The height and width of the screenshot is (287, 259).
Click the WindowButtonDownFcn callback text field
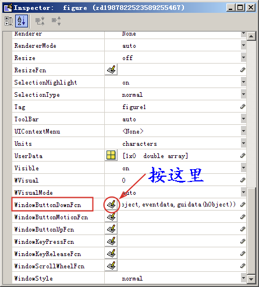tap(179, 204)
